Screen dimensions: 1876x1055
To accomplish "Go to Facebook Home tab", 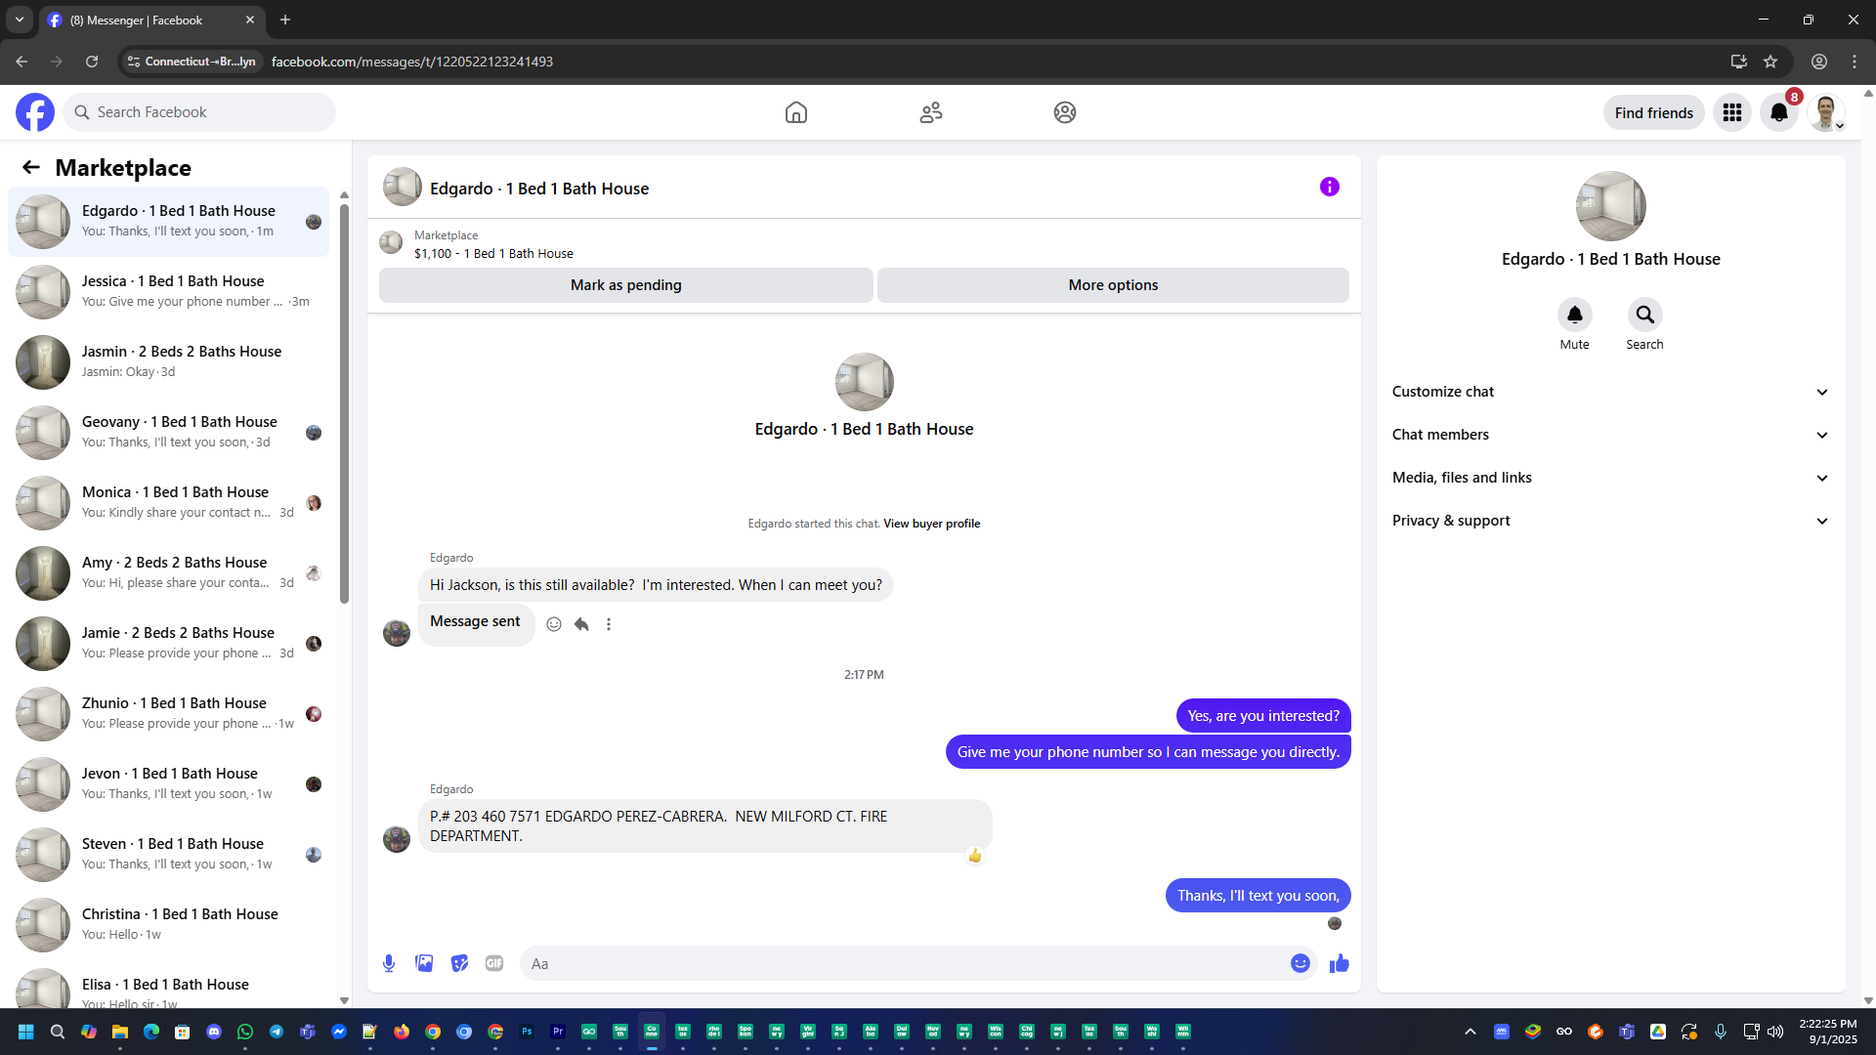I will coord(795,112).
